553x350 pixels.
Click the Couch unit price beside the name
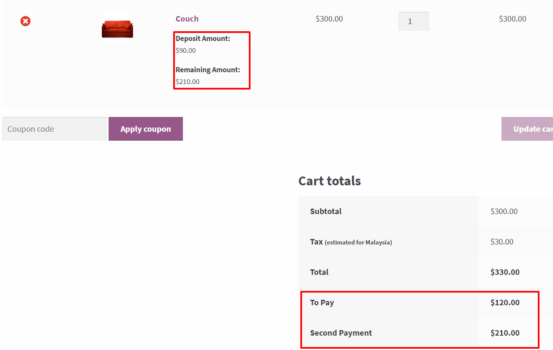click(x=329, y=19)
